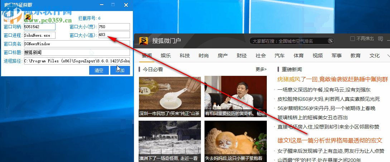This screenshot has height=162, width=390.
Task: Open the 失去妈妈后小猴子 thumbnail
Action: pyautogui.click(x=236, y=141)
